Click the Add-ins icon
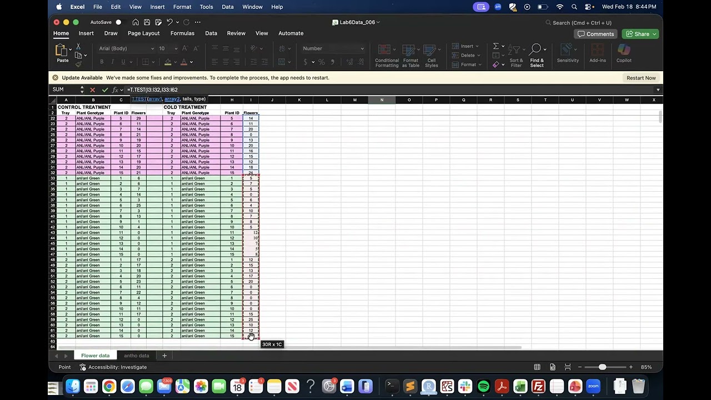The width and height of the screenshot is (711, 400). (598, 53)
